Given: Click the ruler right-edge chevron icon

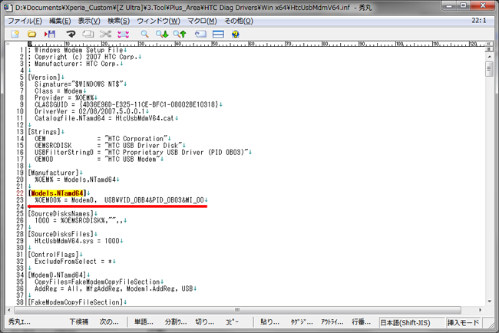Looking at the screenshot, I should (x=488, y=44).
